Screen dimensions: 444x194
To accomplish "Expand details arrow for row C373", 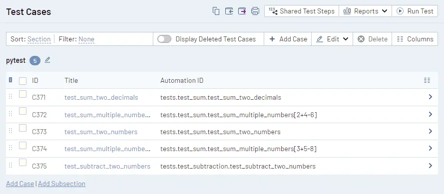I will [431, 131].
